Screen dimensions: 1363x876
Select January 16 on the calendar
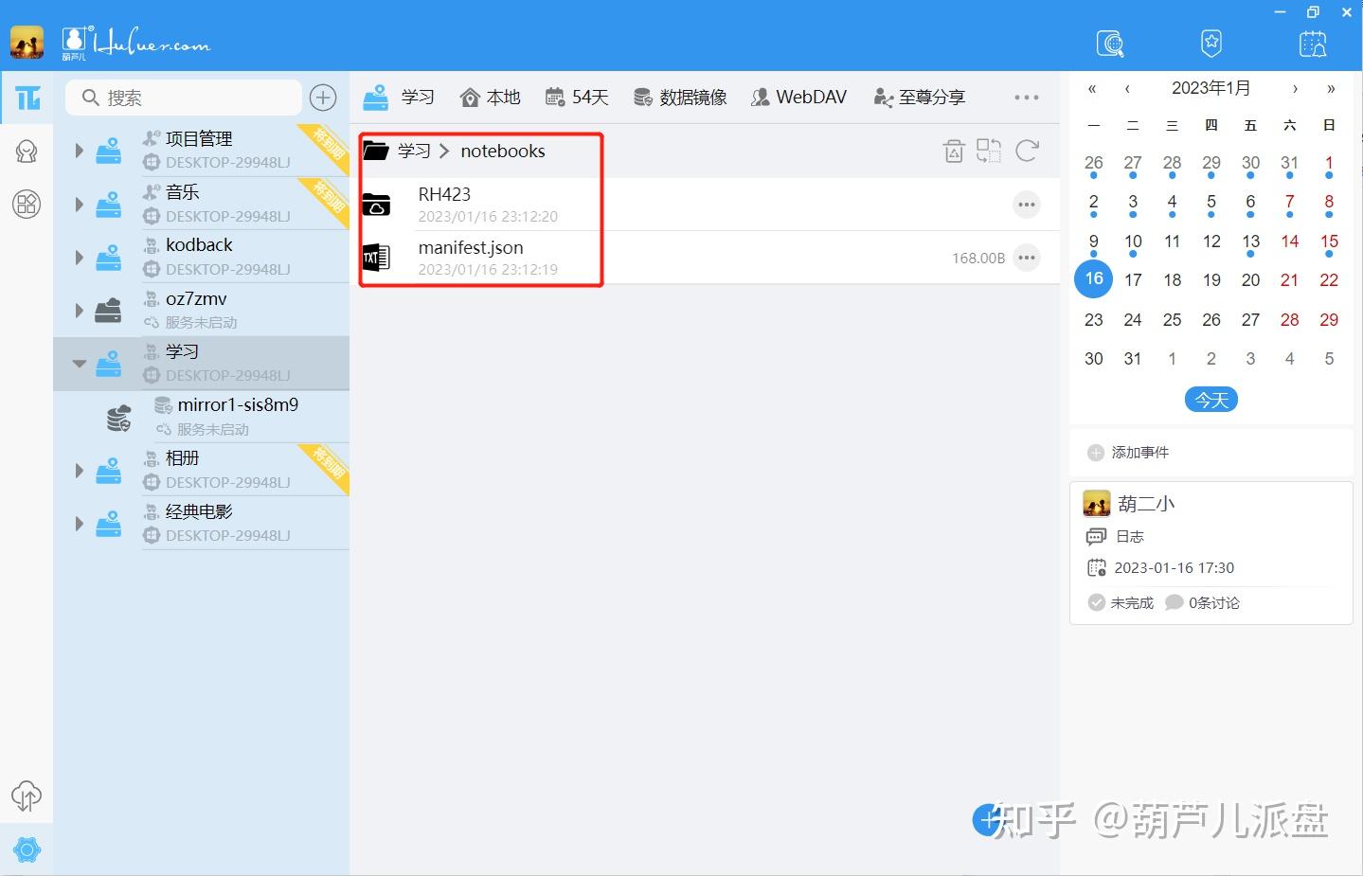click(x=1093, y=278)
